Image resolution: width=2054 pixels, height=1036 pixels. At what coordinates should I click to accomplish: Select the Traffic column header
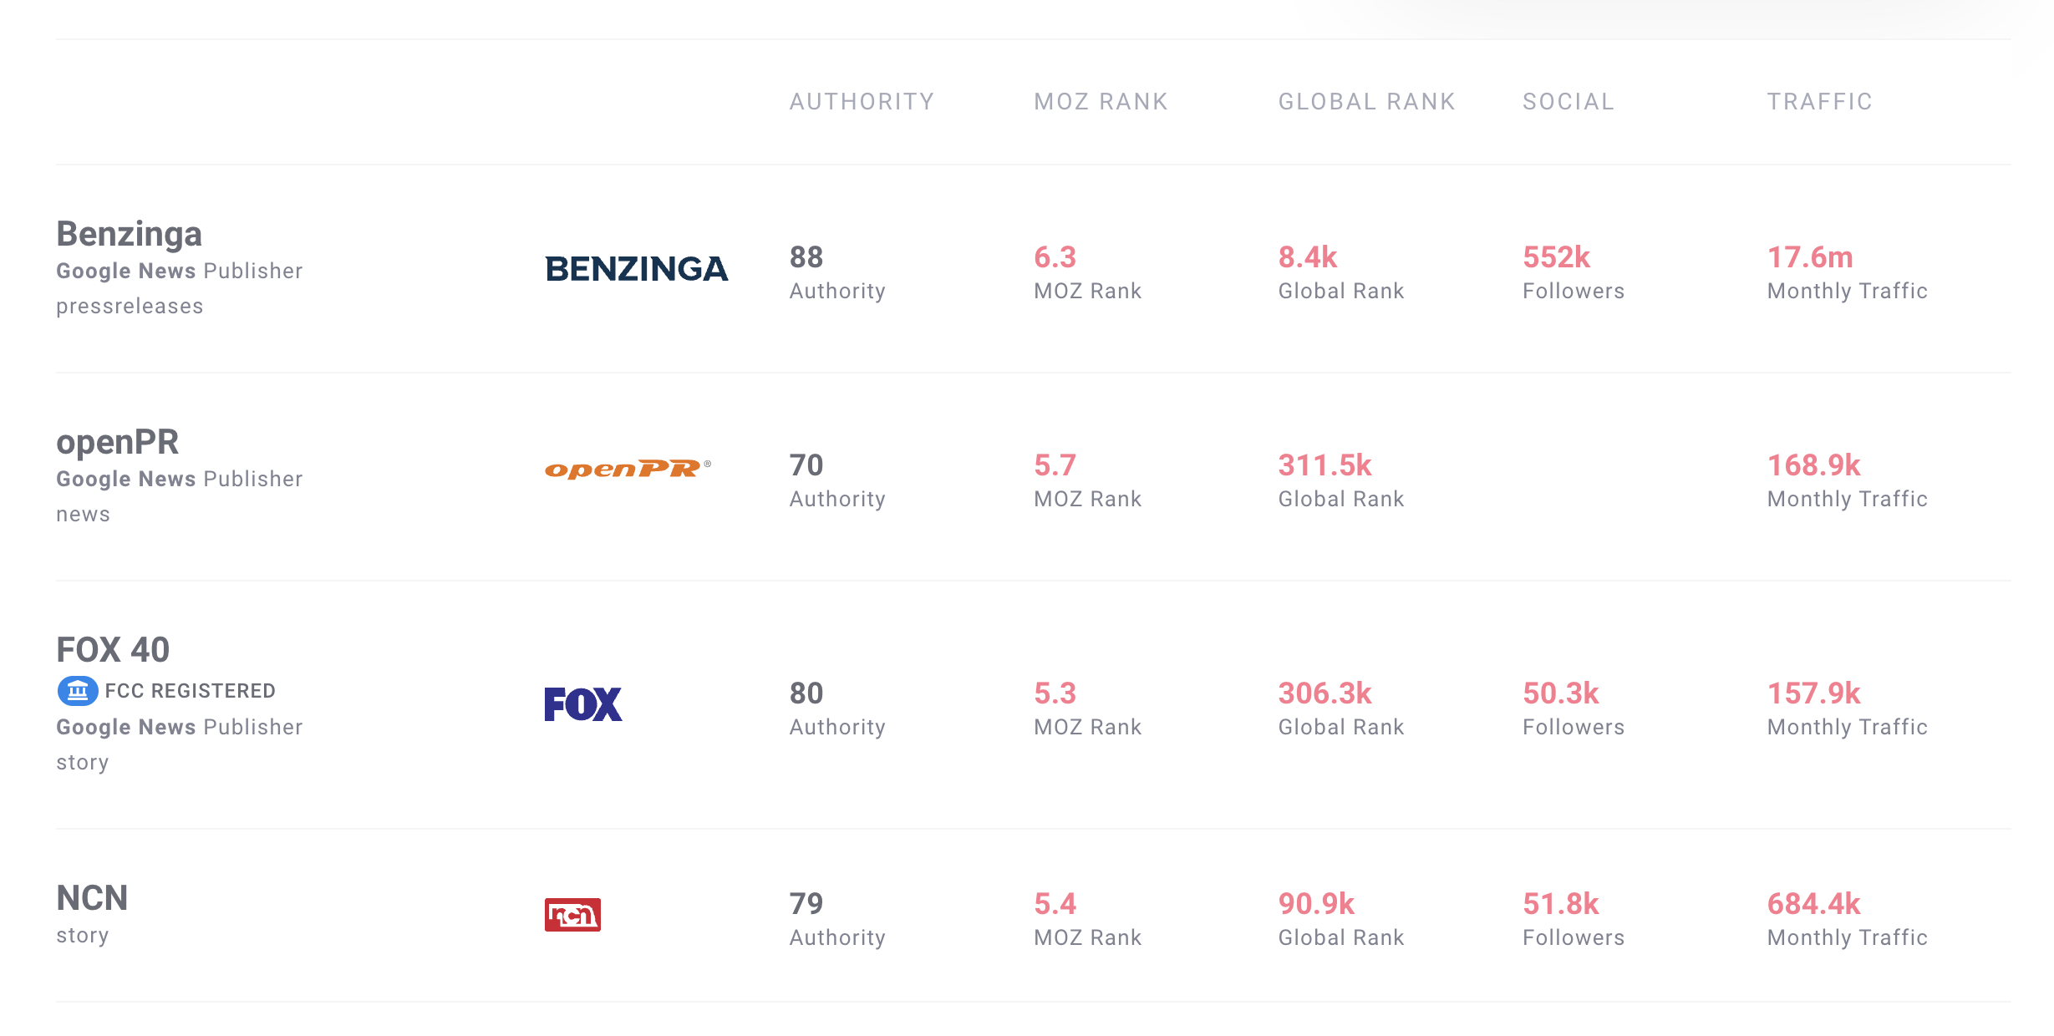pos(1819,102)
